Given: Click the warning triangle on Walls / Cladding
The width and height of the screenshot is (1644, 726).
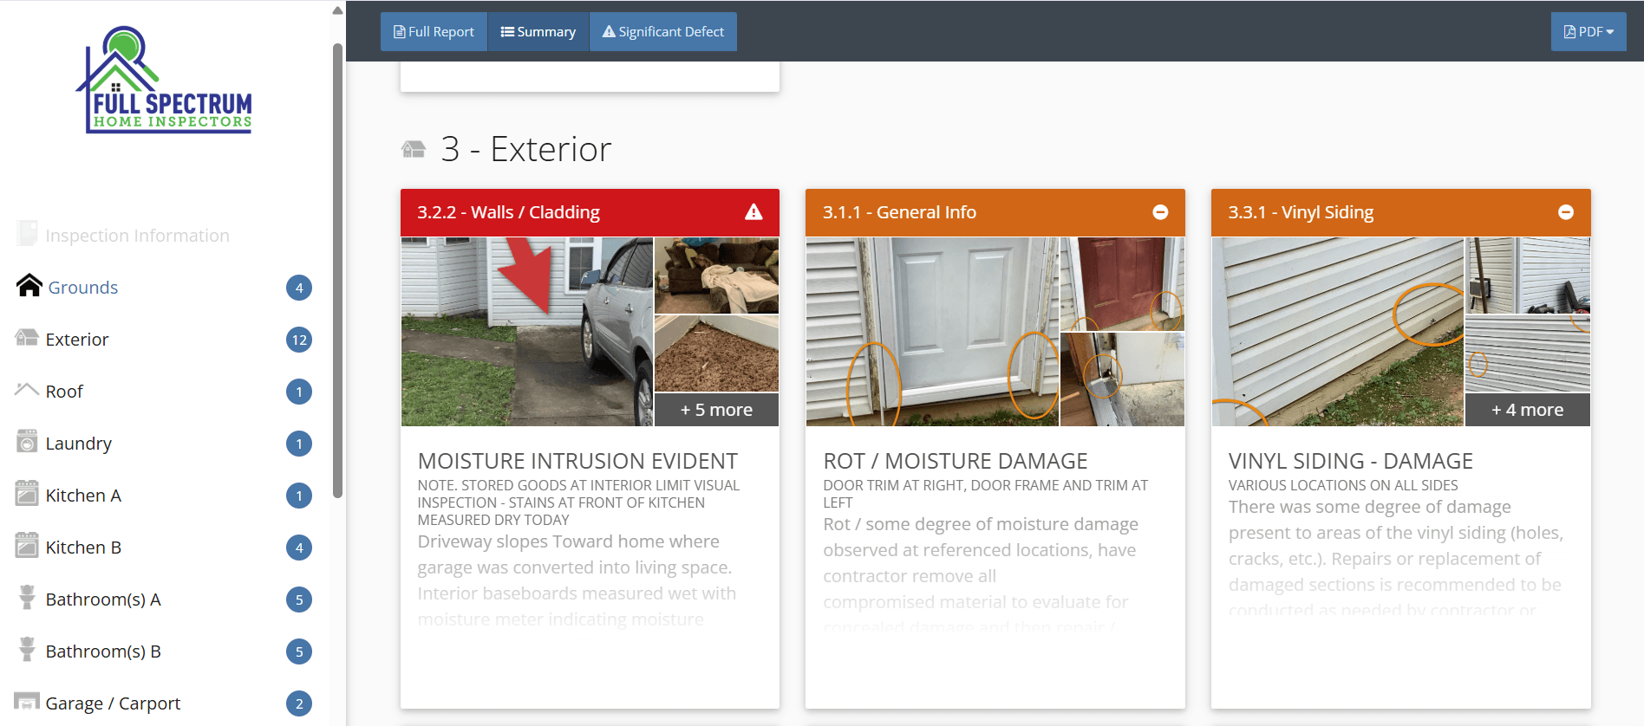Looking at the screenshot, I should 753,212.
